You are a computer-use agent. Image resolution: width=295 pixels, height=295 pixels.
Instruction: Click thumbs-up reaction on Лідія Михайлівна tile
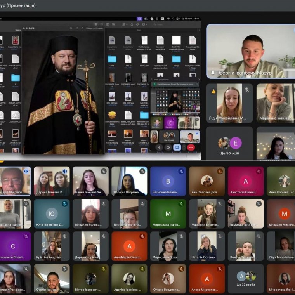(x=213, y=90)
